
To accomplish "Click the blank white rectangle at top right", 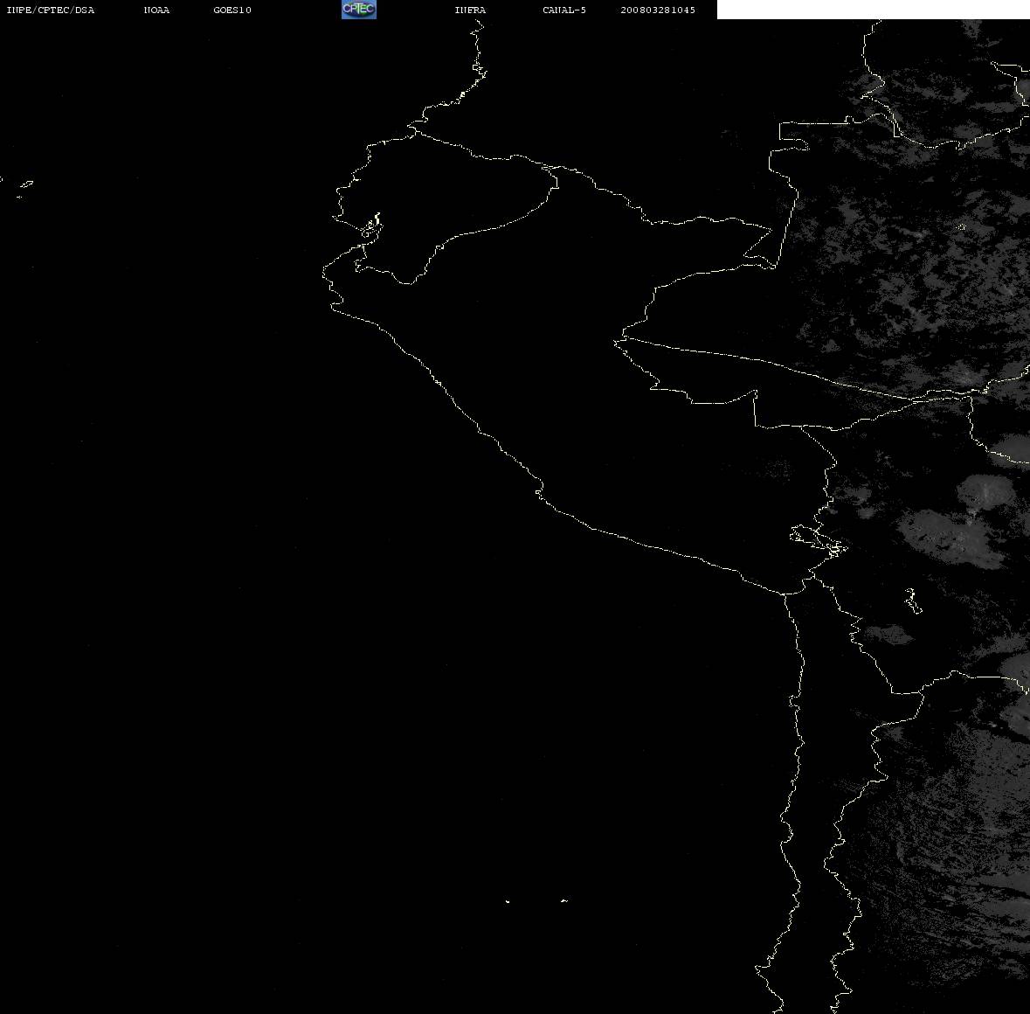I will click(x=873, y=10).
